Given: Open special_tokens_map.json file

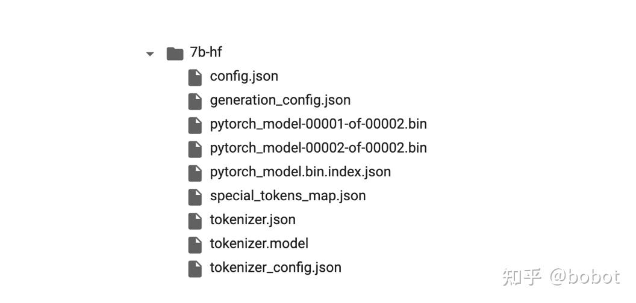Looking at the screenshot, I should point(287,195).
